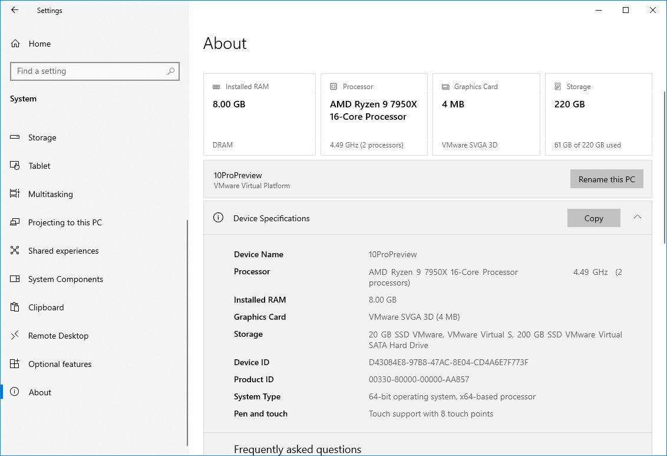This screenshot has height=456, width=667.
Task: Open Optional features settings
Action: 94,364
